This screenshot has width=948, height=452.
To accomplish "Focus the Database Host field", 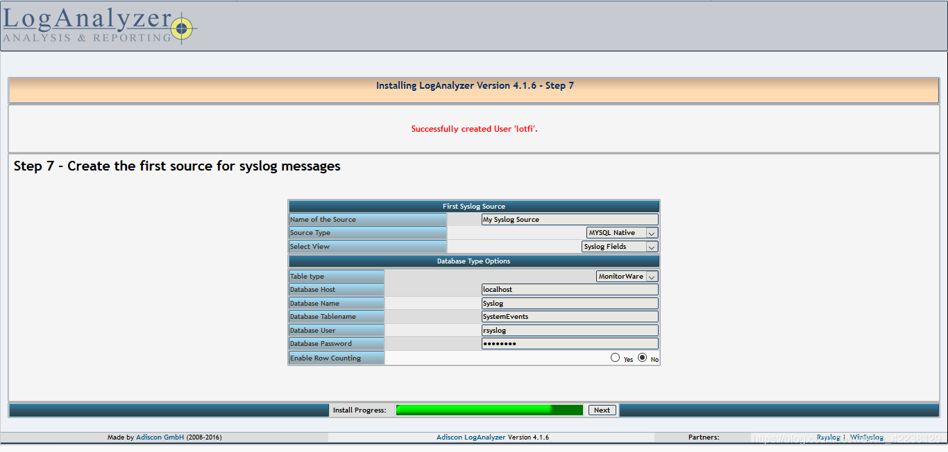I will (570, 289).
